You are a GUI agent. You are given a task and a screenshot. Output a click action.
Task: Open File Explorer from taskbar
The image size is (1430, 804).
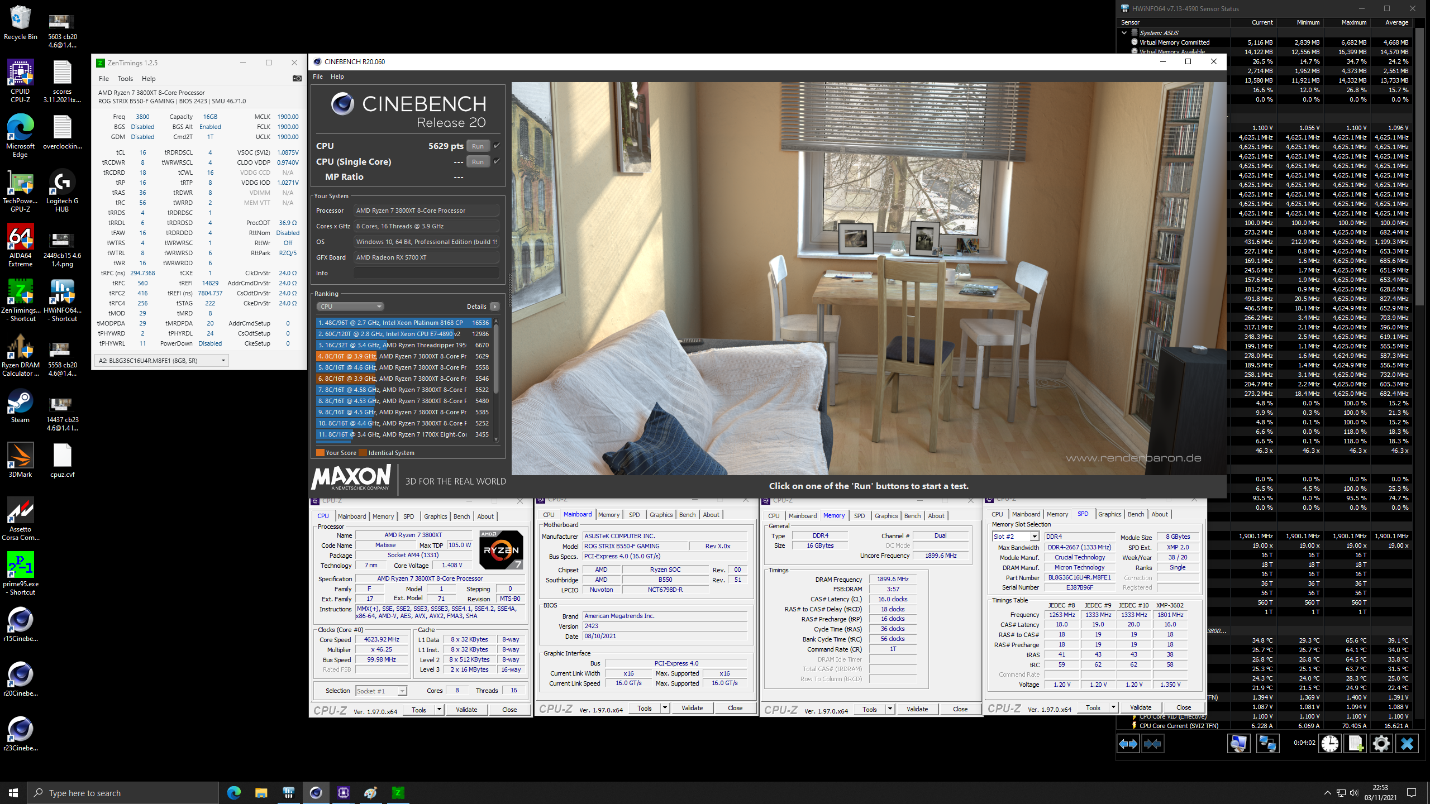tap(261, 792)
